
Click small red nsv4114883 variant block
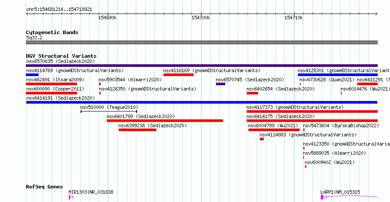262,139
